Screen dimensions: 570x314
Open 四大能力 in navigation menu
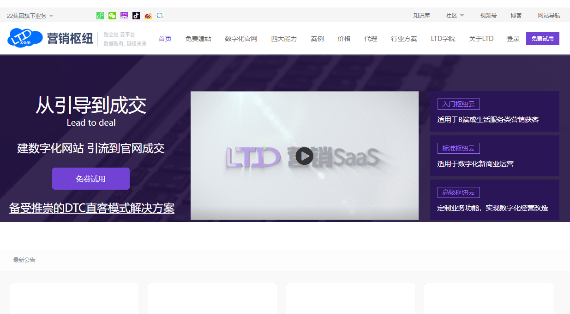pyautogui.click(x=284, y=39)
